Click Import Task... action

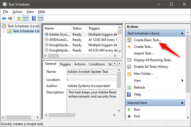[144, 53]
